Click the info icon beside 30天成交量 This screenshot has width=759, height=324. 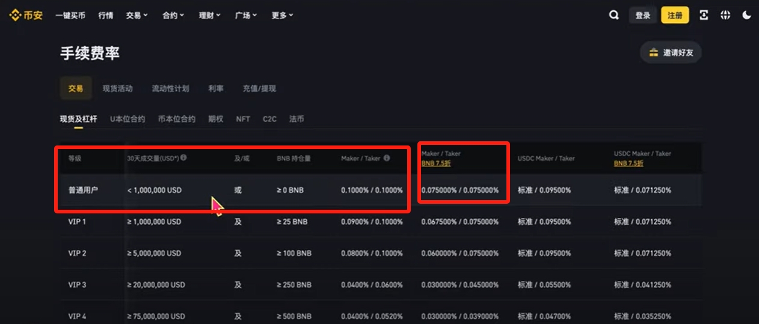click(x=183, y=158)
